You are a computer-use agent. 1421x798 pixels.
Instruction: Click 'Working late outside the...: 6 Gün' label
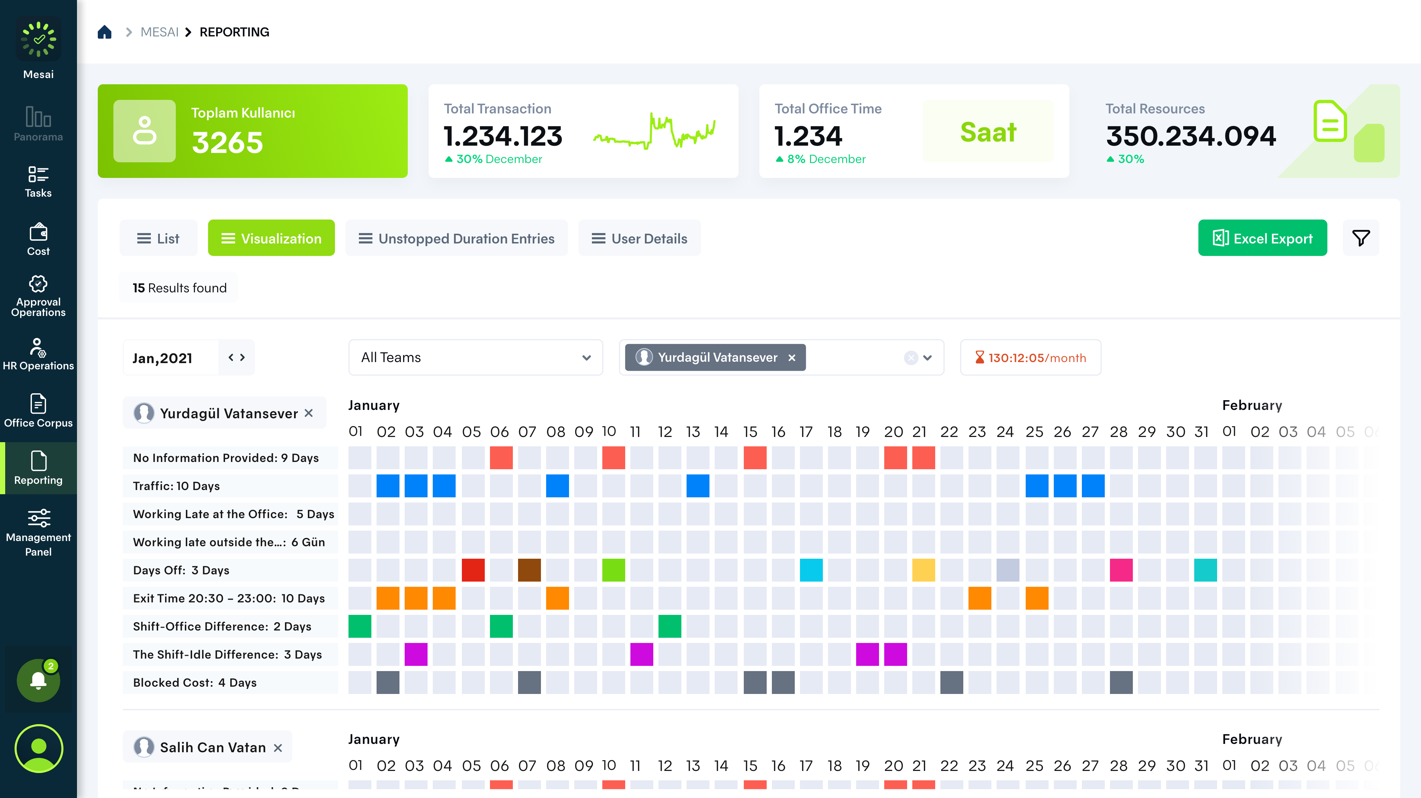tap(231, 542)
